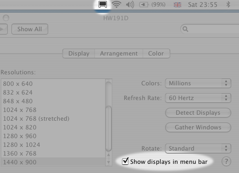Image resolution: width=239 pixels, height=173 pixels.
Task: Click the scroll down arrow of resolutions list
Action: pos(109,162)
